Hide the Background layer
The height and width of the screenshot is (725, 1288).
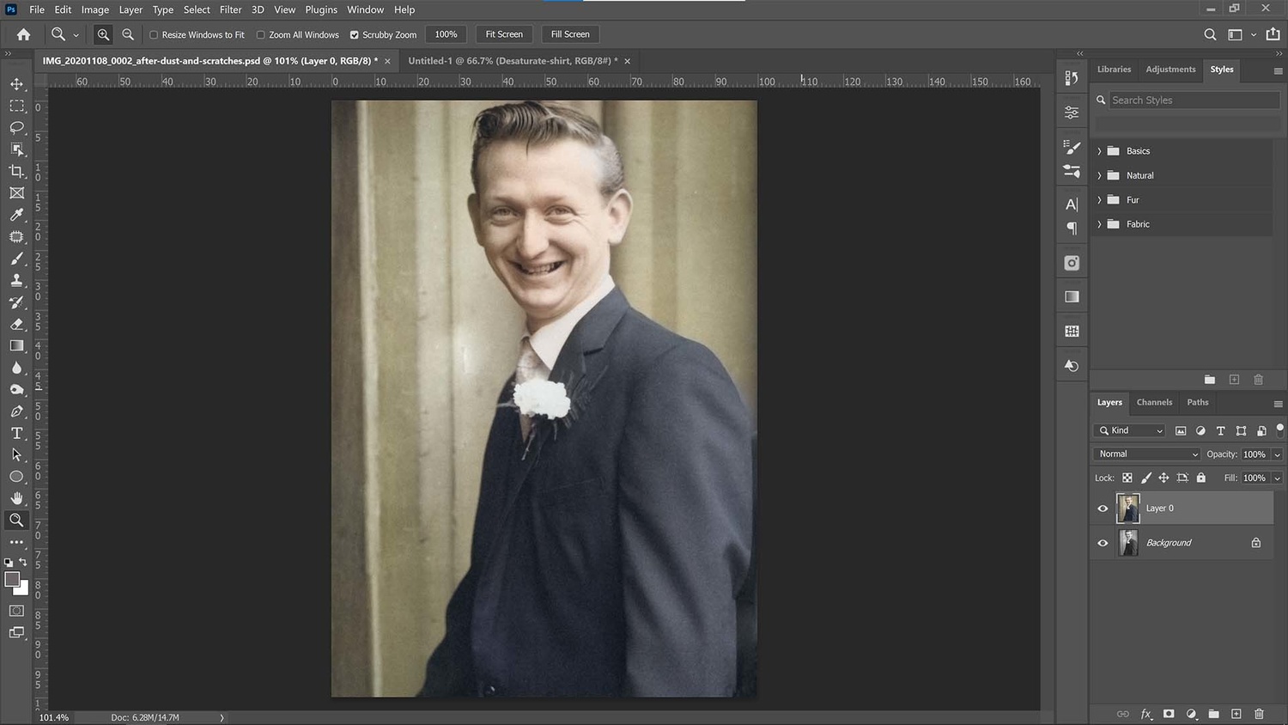1103,542
